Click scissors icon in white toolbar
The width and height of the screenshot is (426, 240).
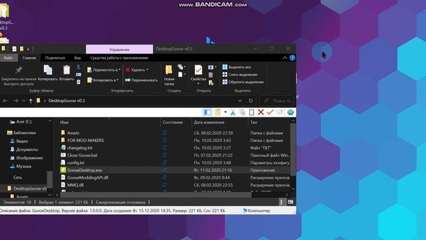(x=233, y=112)
